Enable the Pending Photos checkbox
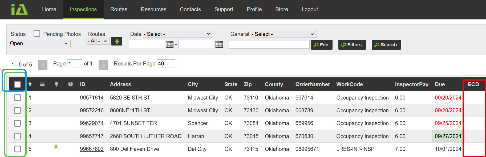 point(37,34)
